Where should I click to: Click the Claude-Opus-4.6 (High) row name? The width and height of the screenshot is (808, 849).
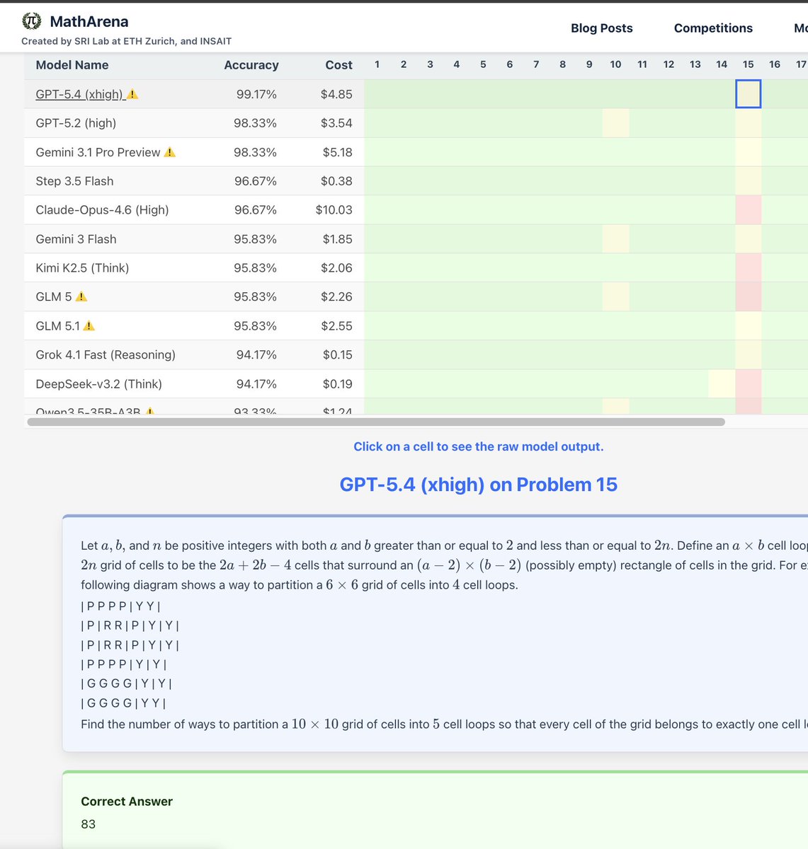[102, 210]
